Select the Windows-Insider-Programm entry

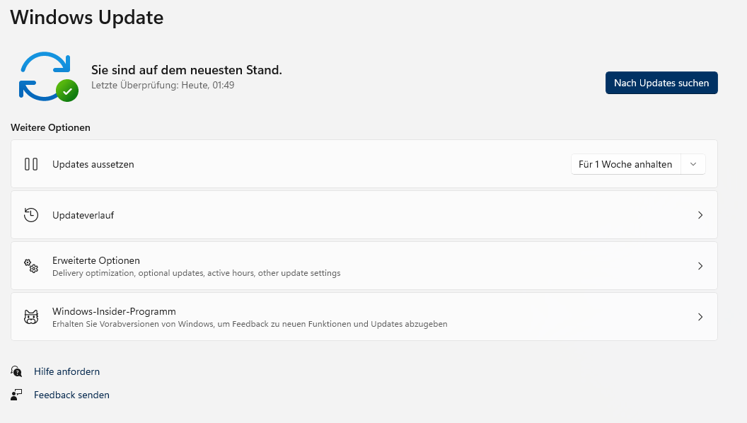(x=114, y=311)
